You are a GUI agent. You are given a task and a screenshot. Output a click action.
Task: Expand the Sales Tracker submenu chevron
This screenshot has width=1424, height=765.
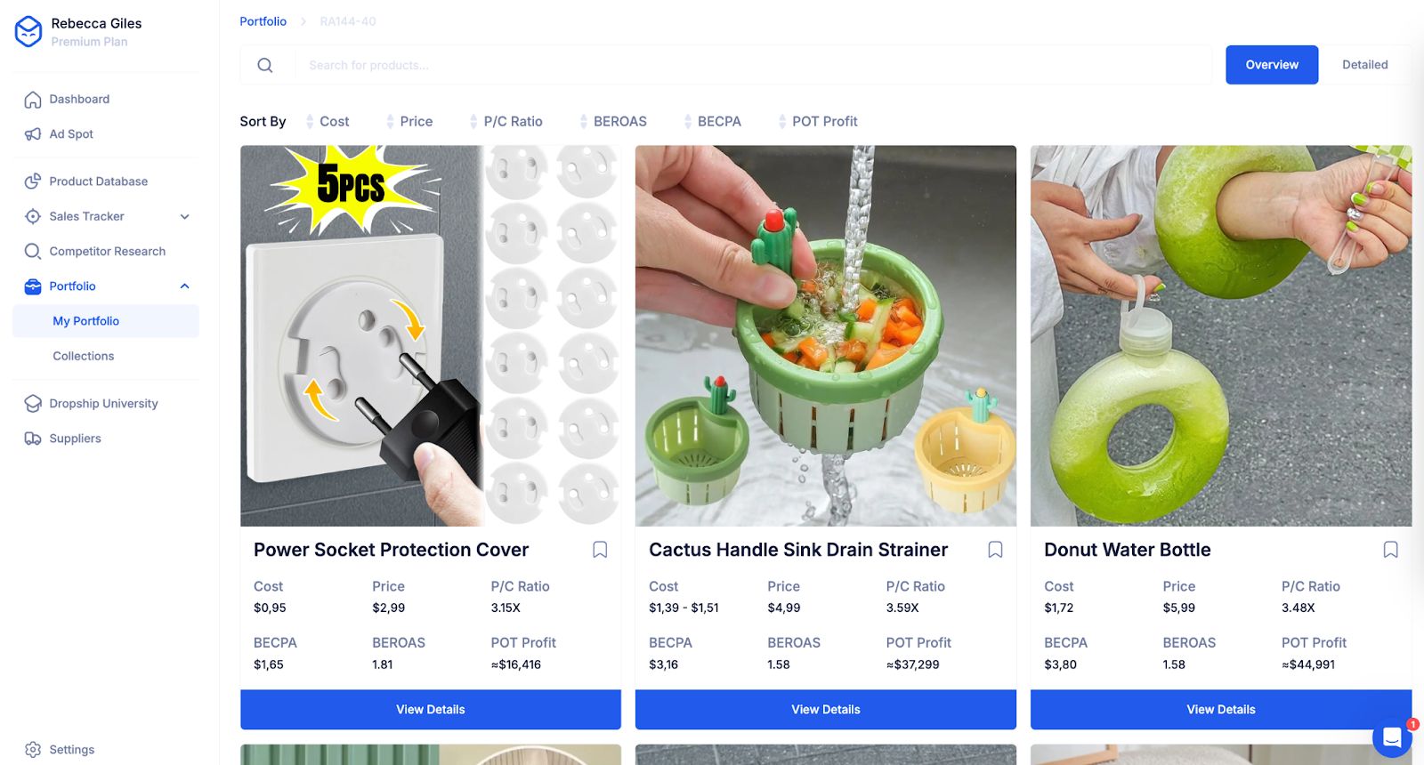[185, 217]
